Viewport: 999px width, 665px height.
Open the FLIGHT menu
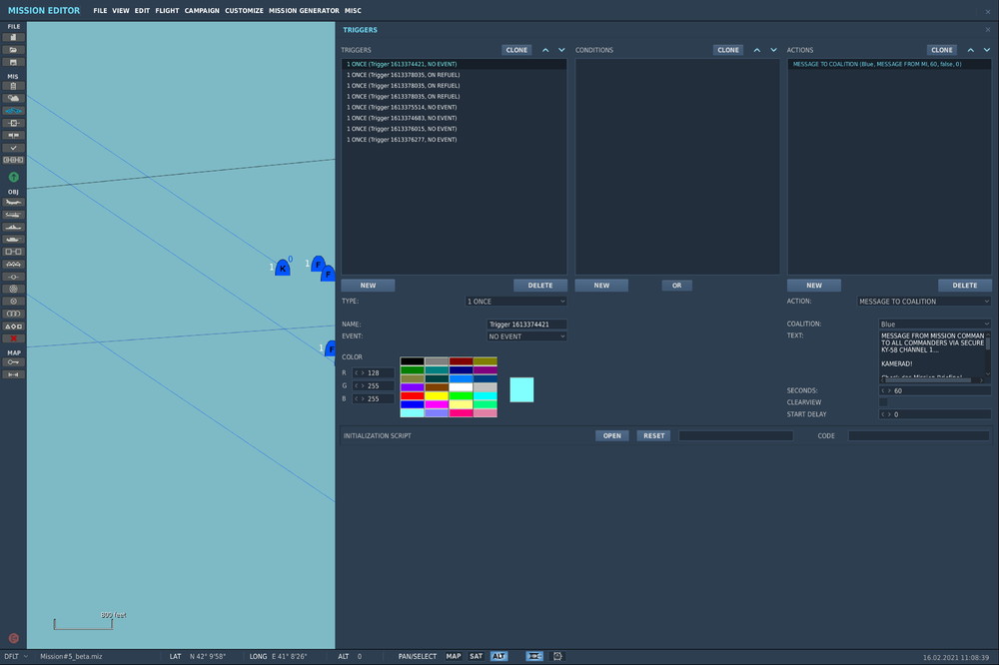[x=167, y=11]
